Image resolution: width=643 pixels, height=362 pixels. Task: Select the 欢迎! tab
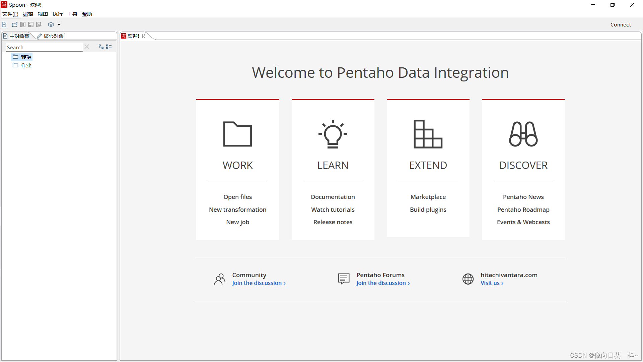click(133, 36)
